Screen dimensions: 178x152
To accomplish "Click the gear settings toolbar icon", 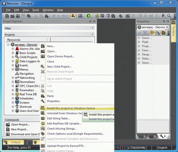I will click(x=97, y=16).
